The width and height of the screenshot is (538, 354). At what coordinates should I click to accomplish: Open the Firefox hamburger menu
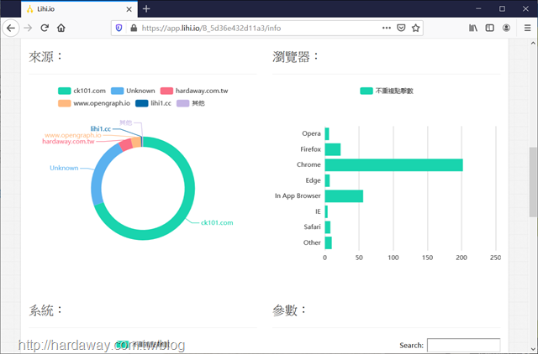tap(527, 28)
